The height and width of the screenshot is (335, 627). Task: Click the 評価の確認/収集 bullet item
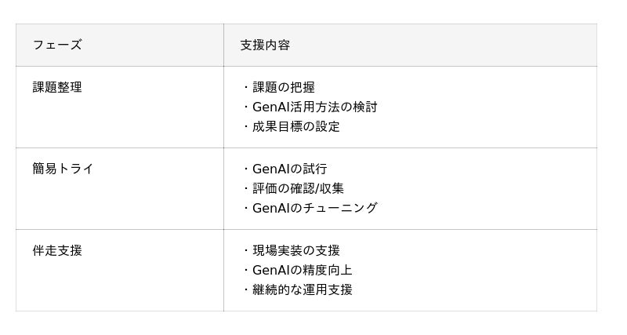298,188
